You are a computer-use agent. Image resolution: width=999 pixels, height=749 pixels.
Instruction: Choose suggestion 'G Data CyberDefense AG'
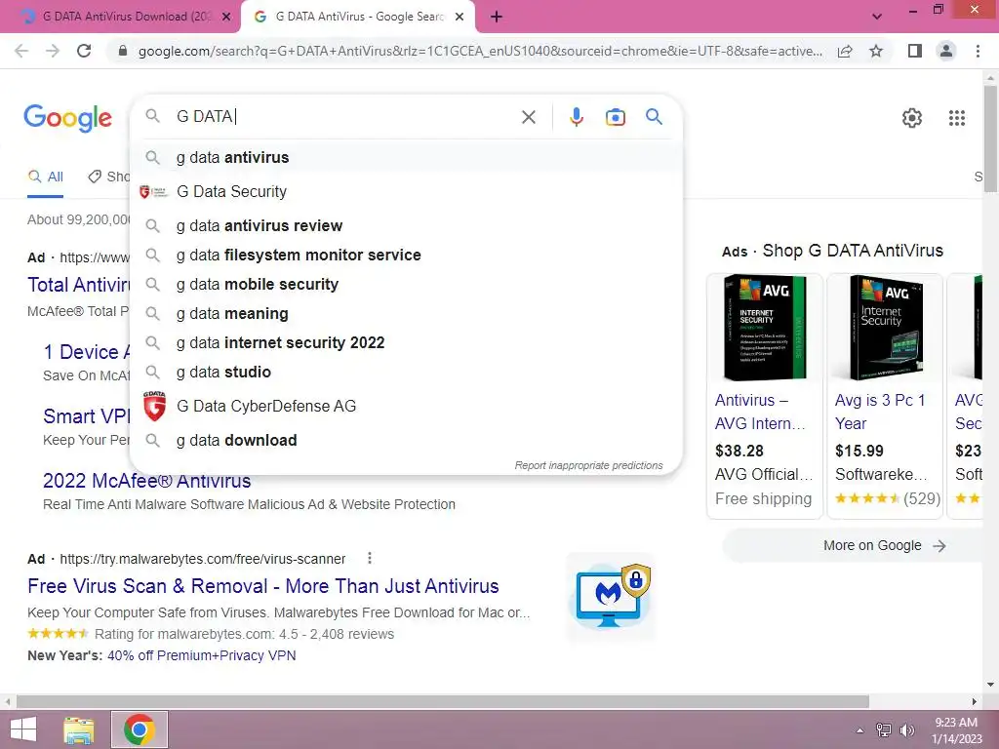pos(405,407)
